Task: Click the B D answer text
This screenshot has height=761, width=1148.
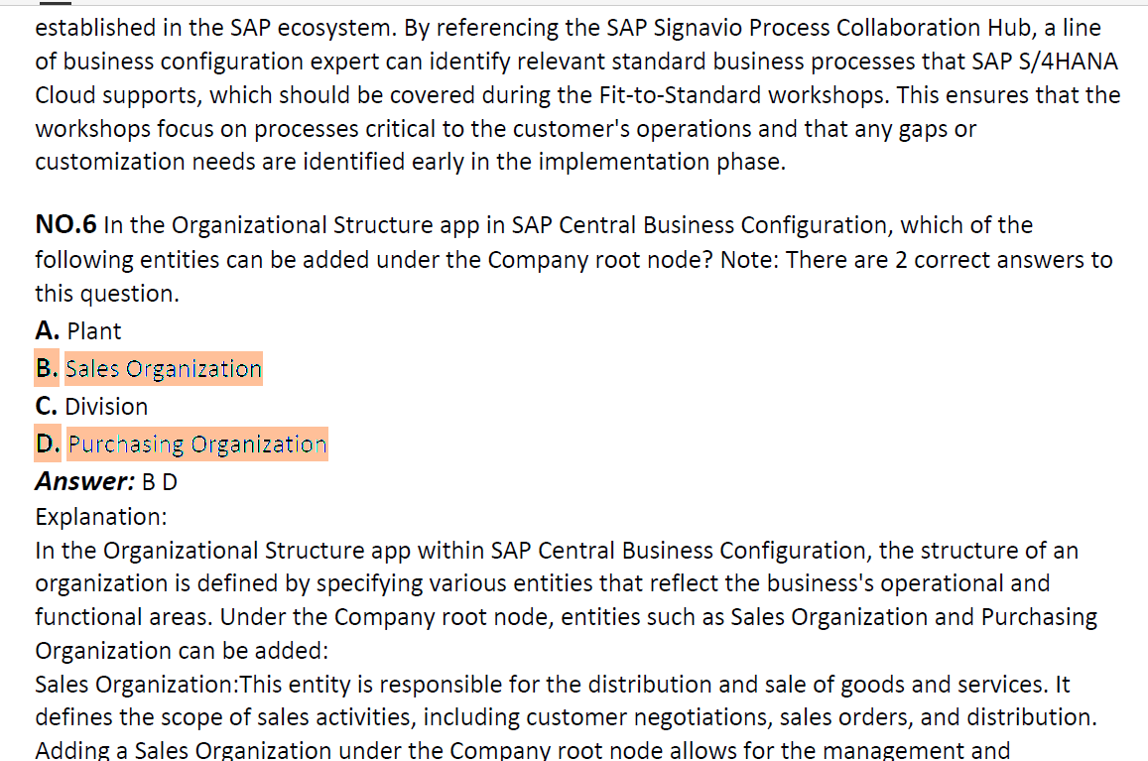Action: pyautogui.click(x=160, y=482)
